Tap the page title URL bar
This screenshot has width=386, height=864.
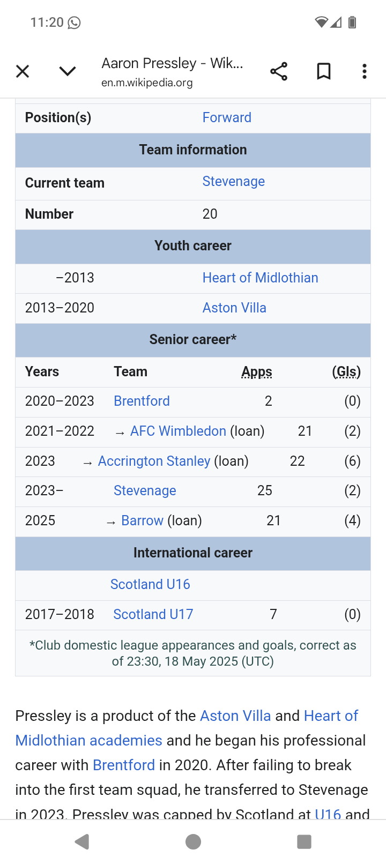click(173, 72)
